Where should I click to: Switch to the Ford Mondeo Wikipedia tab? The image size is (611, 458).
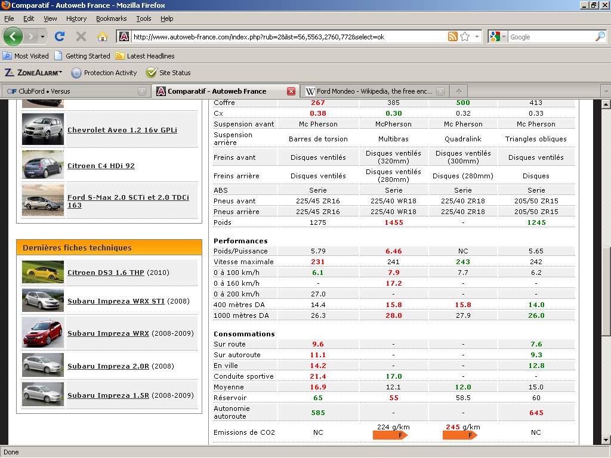[x=374, y=91]
